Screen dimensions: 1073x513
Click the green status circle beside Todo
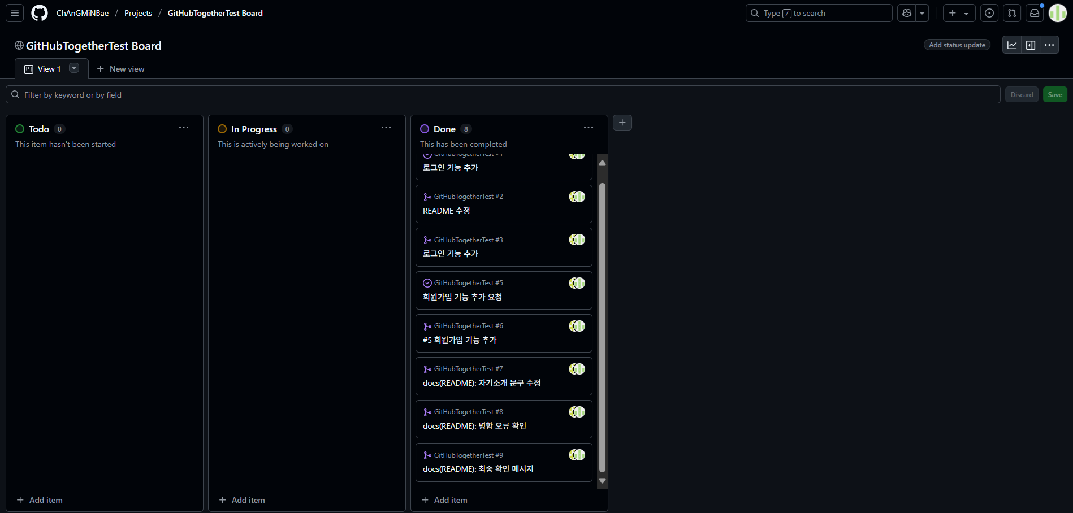[20, 129]
